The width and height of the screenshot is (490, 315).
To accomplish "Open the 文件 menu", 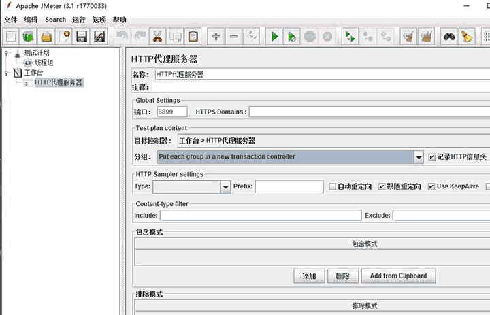I will 11,20.
